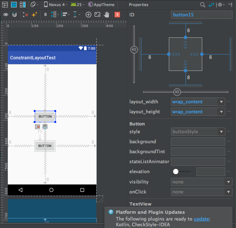Search properties with magnifier icon
Viewport: 236px width, 228px height.
tap(203, 5)
